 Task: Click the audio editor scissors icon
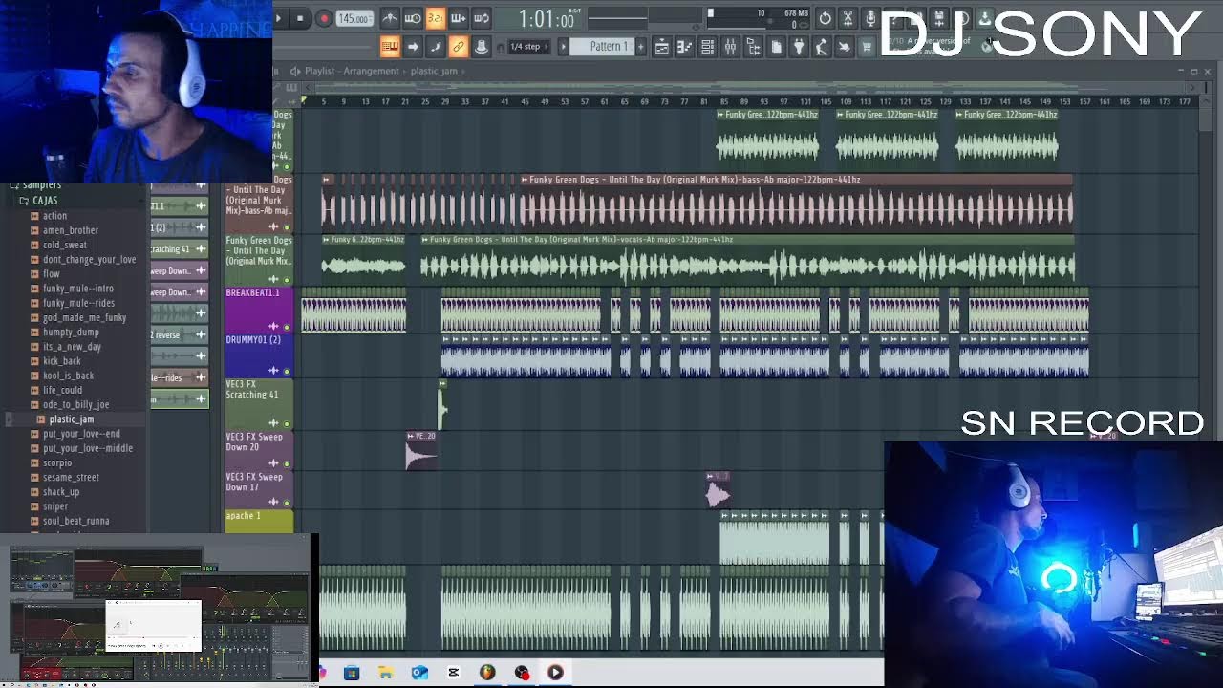848,18
